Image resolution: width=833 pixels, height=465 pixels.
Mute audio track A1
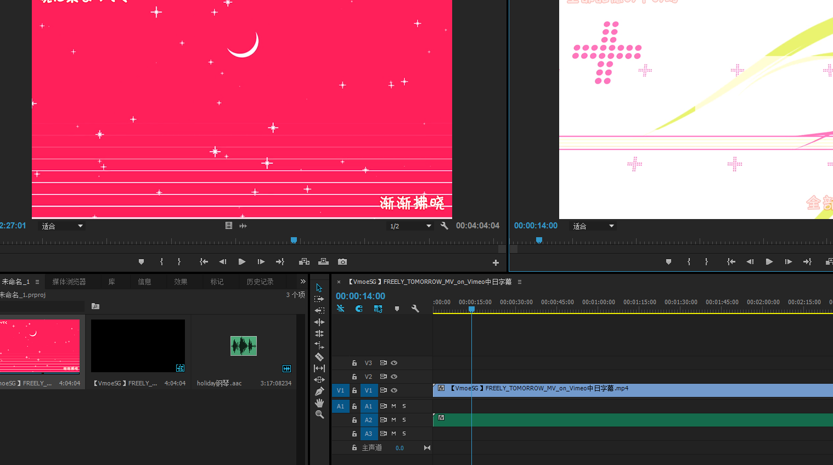(393, 406)
